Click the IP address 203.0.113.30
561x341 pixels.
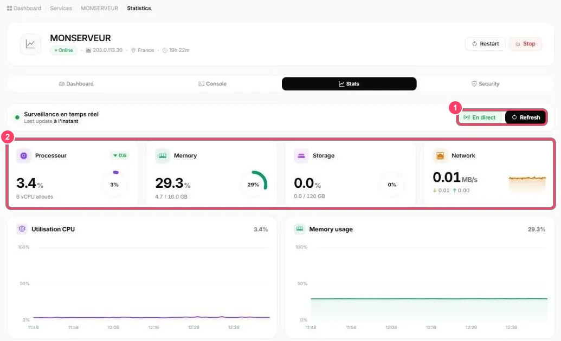coord(107,50)
